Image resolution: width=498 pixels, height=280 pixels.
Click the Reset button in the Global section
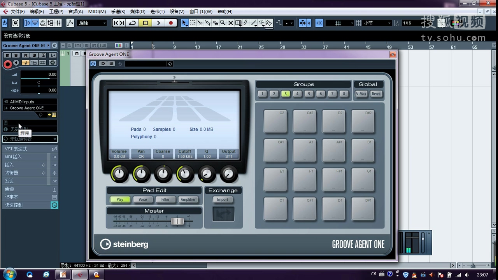[x=376, y=94]
